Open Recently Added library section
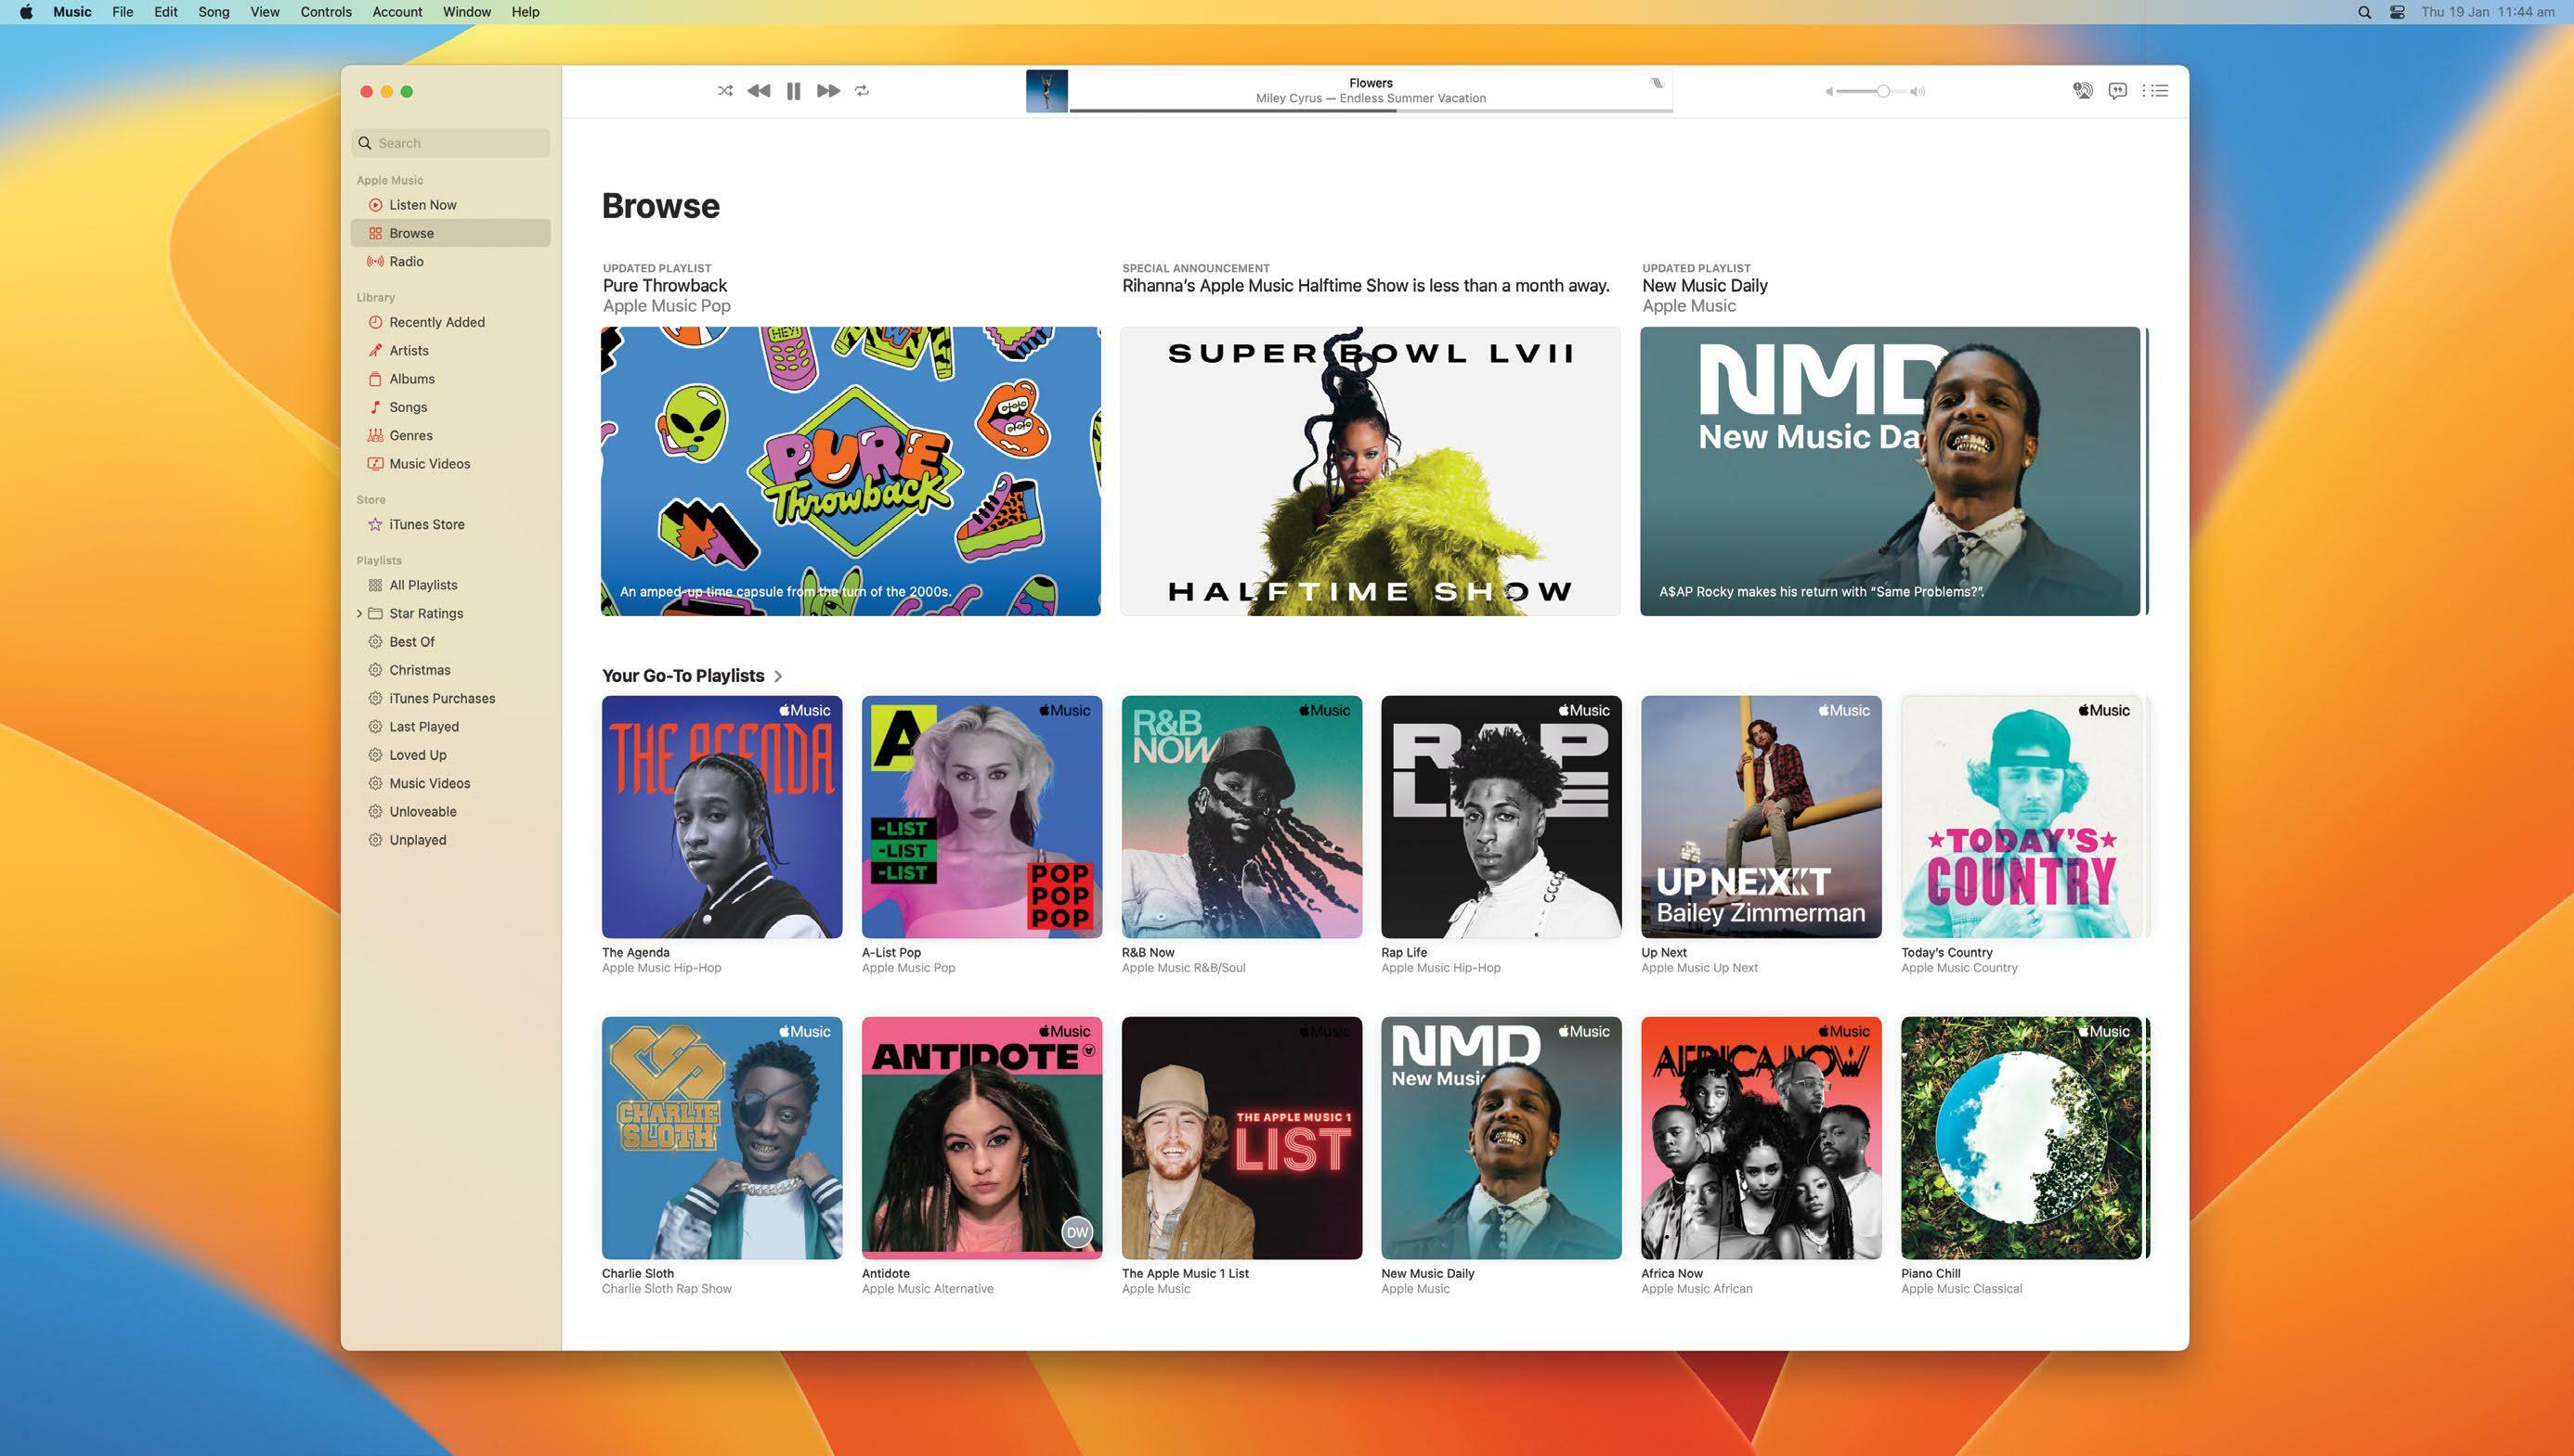Image resolution: width=2574 pixels, height=1456 pixels. pos(450,322)
